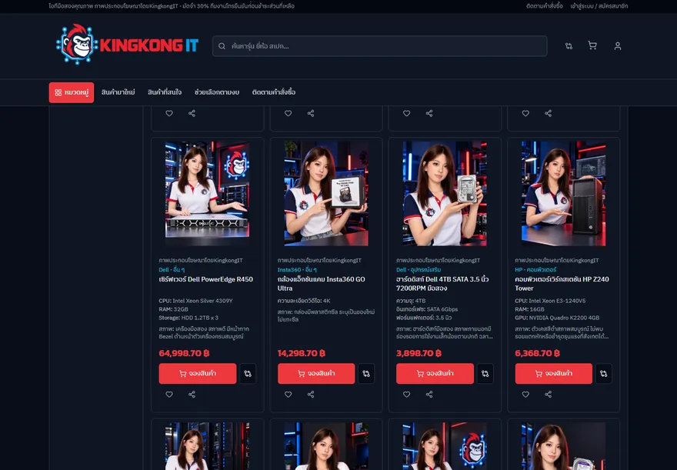Favorite the Dell 4TB SATA hard disk
The image size is (677, 470).
[406, 394]
